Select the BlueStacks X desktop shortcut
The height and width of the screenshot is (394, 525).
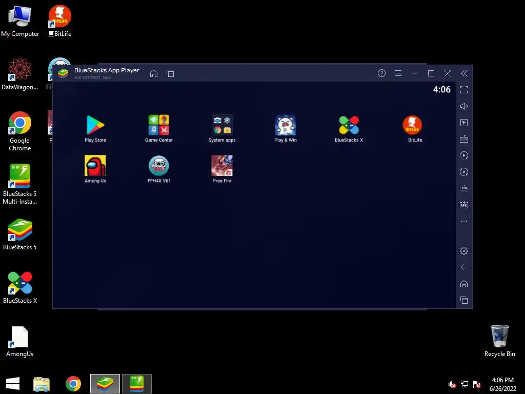tap(20, 288)
